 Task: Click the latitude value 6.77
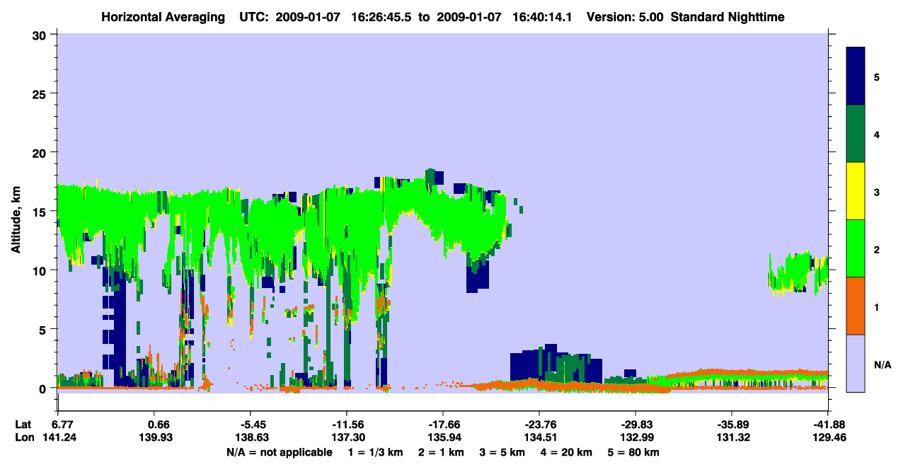(63, 424)
